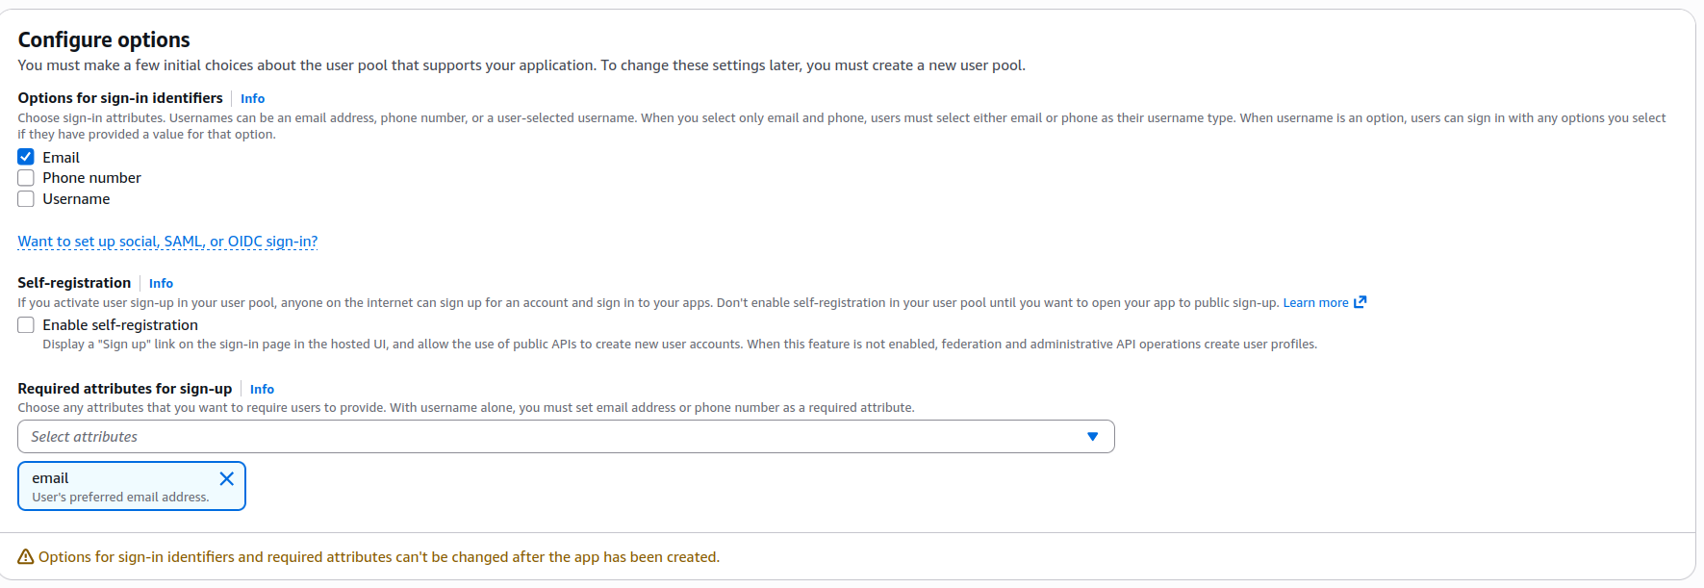Click the Username label text
This screenshot has height=588, width=1704.
point(76,199)
